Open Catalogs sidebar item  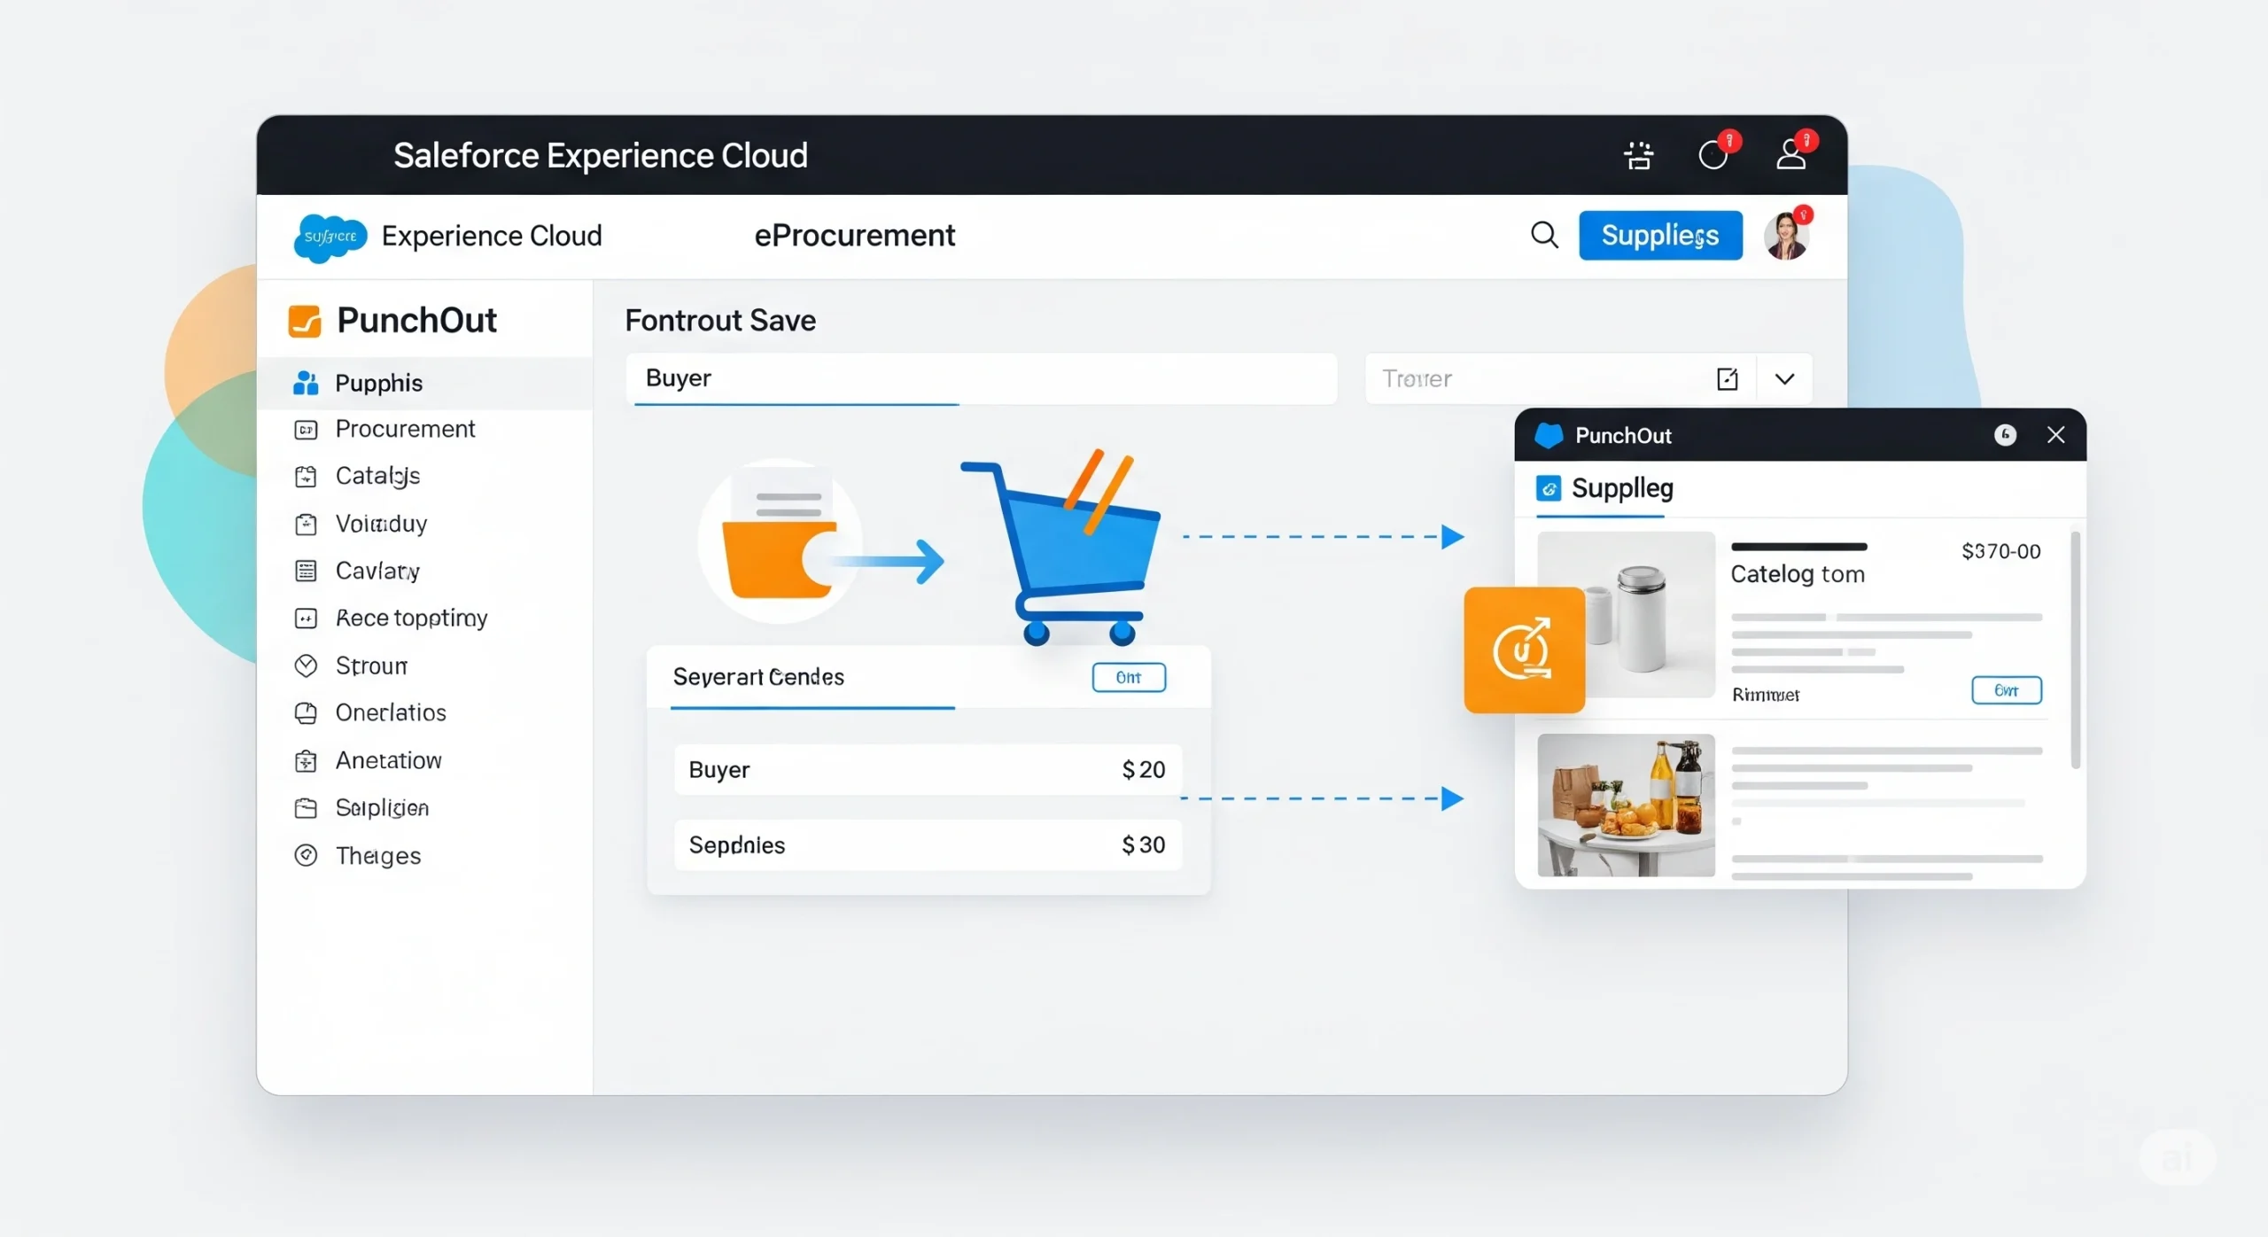377,476
